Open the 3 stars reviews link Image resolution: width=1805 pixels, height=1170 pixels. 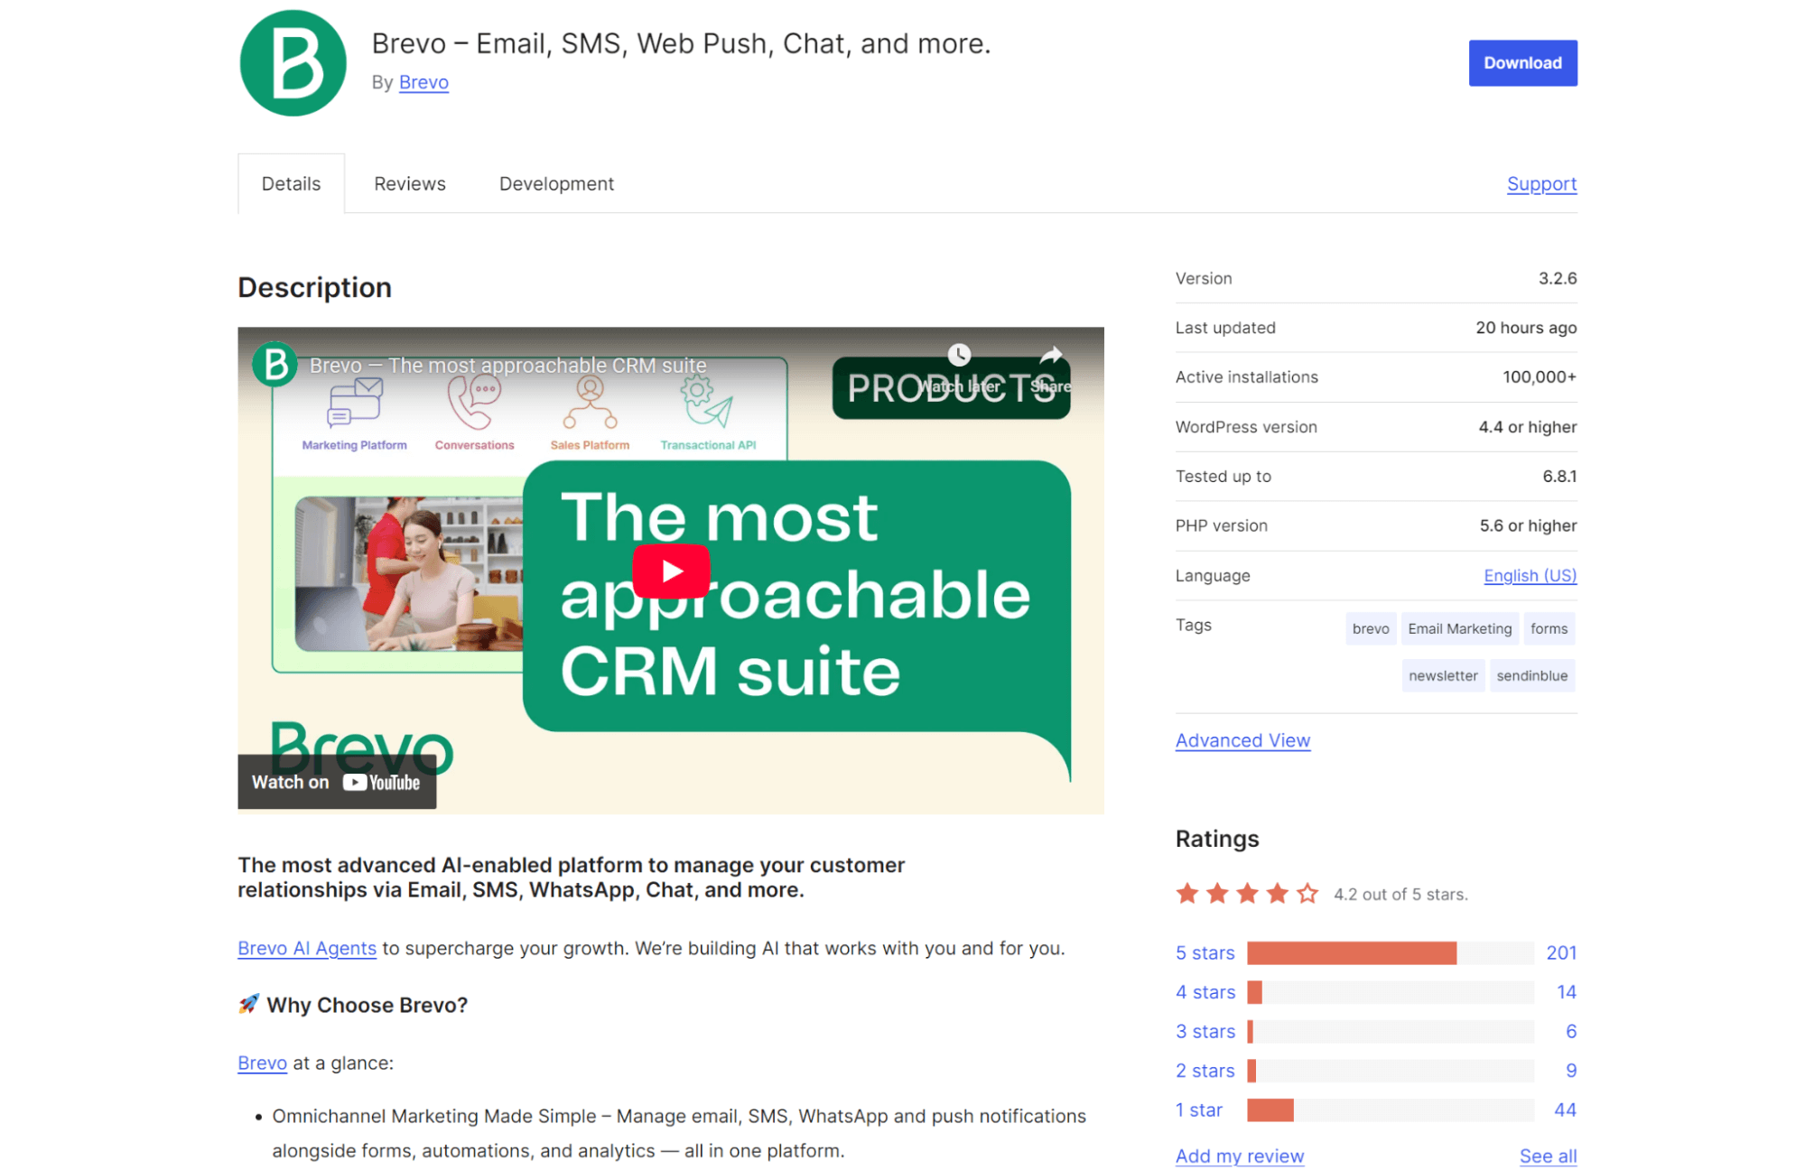pyautogui.click(x=1205, y=1031)
